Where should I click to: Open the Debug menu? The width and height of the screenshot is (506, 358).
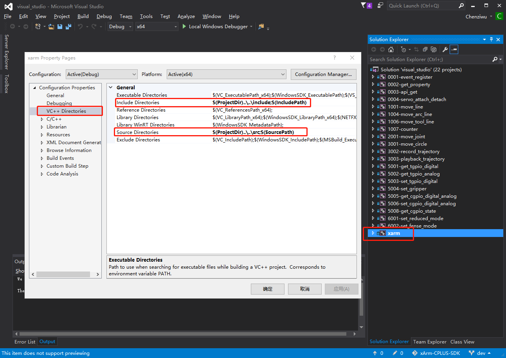click(x=104, y=16)
